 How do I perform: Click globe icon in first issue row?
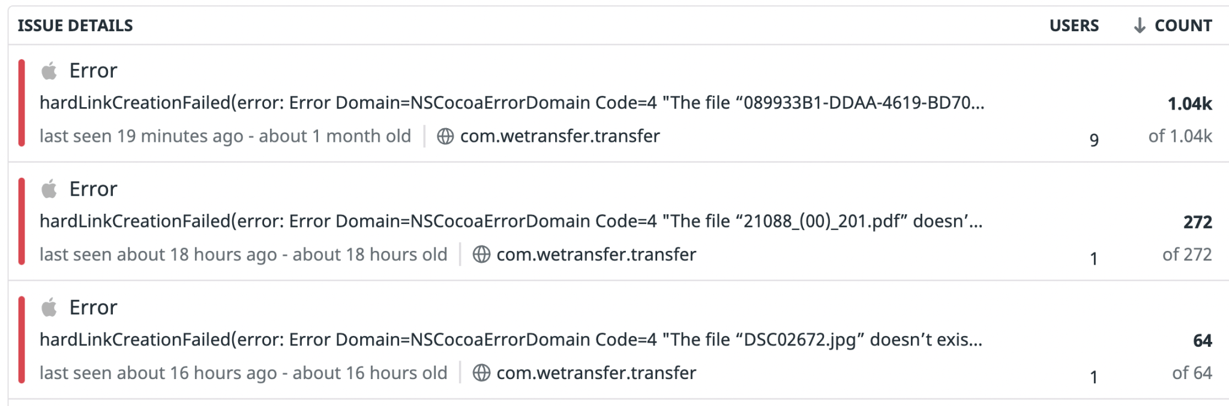[x=445, y=137]
